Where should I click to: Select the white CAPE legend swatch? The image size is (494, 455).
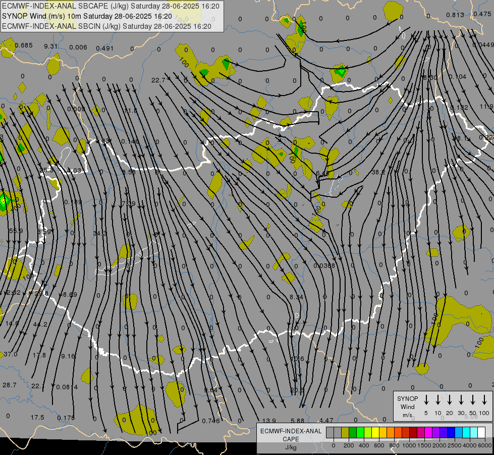click(x=481, y=433)
